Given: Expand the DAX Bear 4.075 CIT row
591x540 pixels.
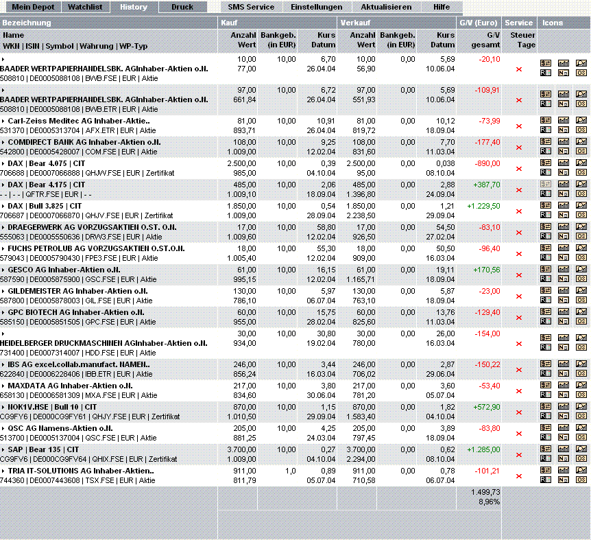Looking at the screenshot, I should 3,164.
